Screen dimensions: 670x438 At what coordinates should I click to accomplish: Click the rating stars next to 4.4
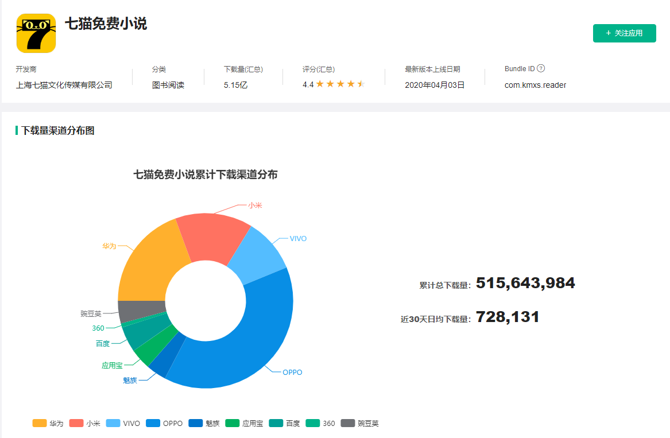(x=340, y=84)
